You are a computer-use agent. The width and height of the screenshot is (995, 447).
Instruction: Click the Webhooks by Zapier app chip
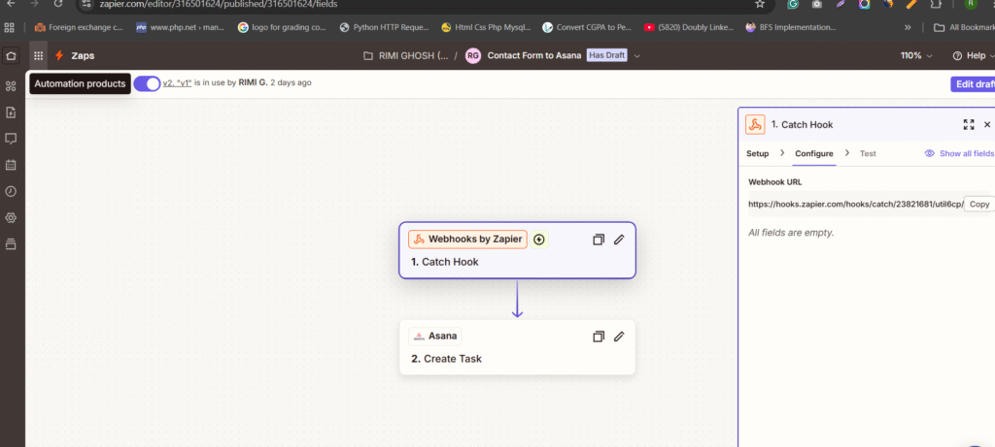(467, 239)
